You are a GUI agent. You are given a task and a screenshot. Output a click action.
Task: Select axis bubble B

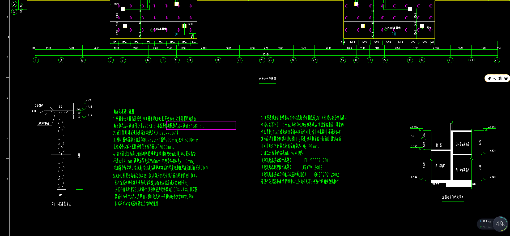coord(14,4)
